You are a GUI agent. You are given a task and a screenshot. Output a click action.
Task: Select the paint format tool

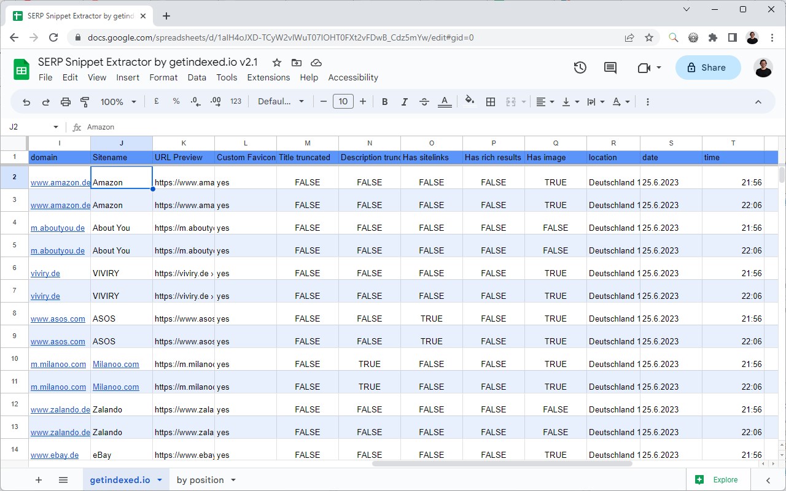[x=85, y=102]
